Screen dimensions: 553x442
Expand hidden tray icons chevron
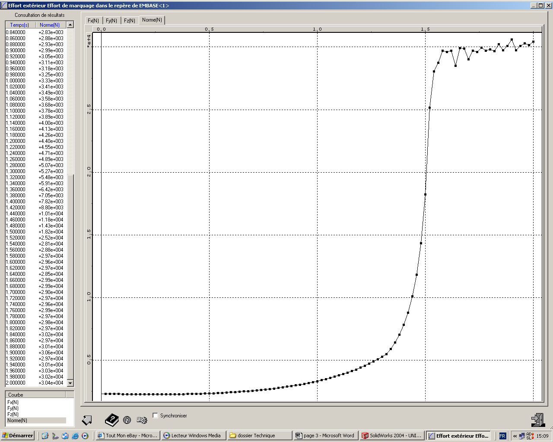pyautogui.click(x=515, y=436)
